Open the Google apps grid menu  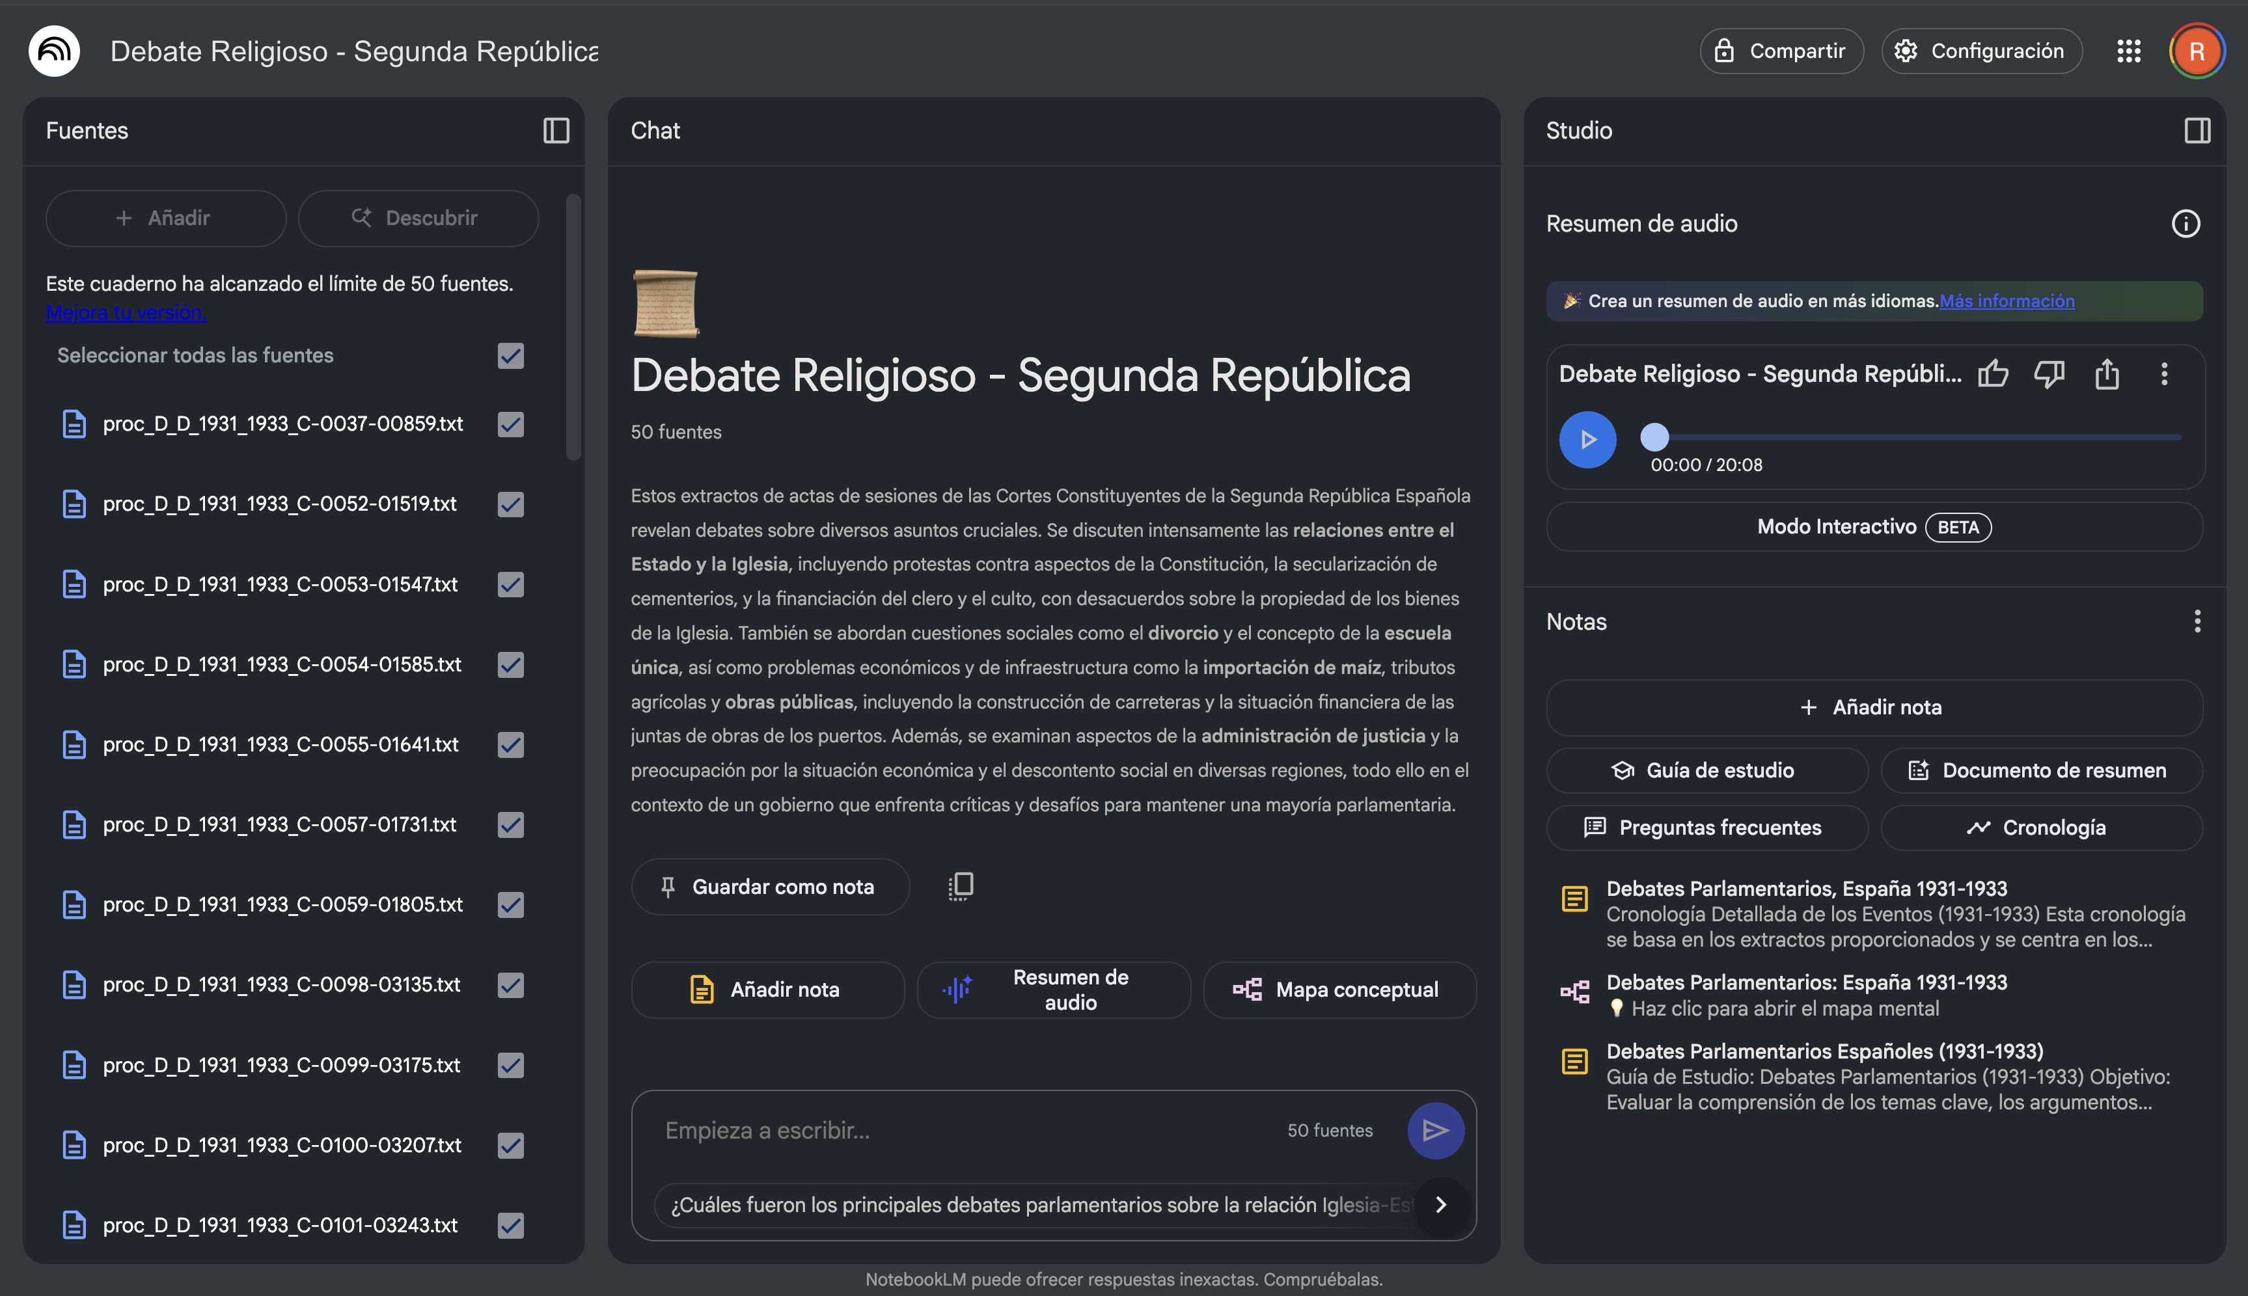point(2130,51)
